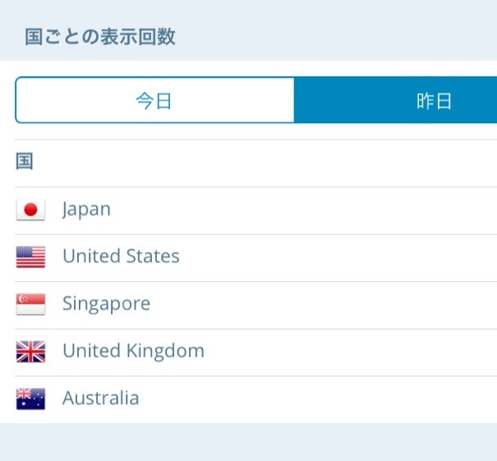Click the Singapore flag icon
The image size is (497, 461).
[30, 305]
